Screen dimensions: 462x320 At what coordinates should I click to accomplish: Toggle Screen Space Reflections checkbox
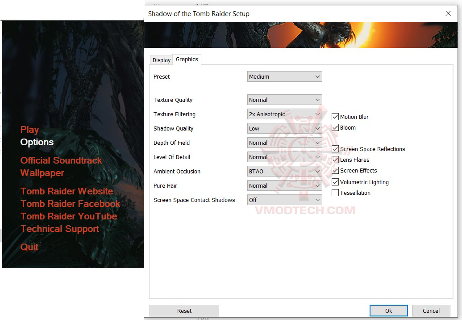[335, 149]
